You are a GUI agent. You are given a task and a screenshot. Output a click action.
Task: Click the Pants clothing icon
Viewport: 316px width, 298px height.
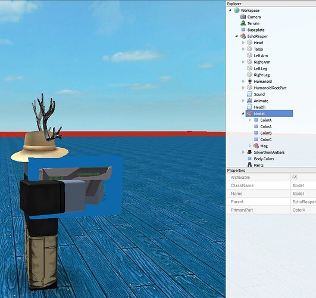250,164
